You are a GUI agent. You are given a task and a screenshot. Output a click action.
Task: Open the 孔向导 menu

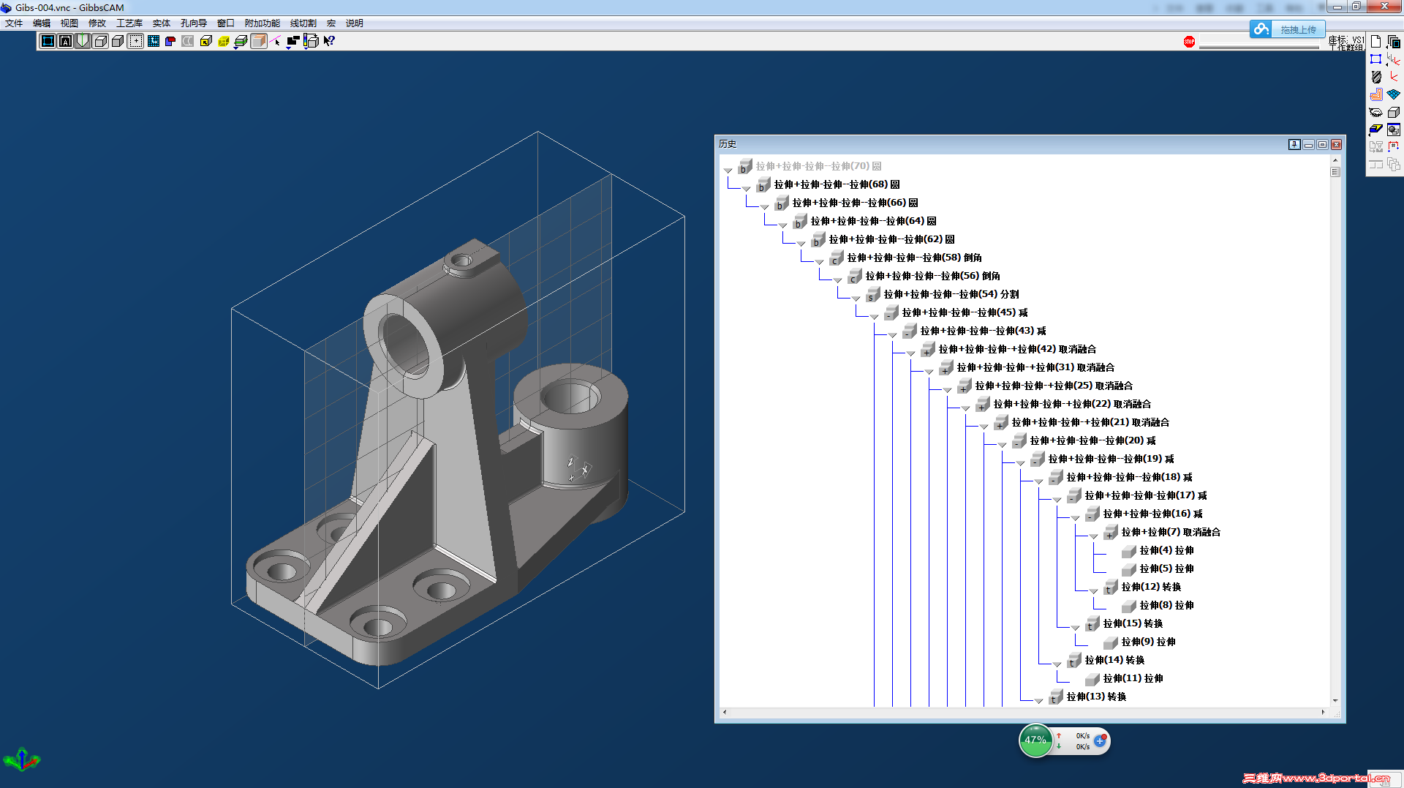(x=194, y=23)
